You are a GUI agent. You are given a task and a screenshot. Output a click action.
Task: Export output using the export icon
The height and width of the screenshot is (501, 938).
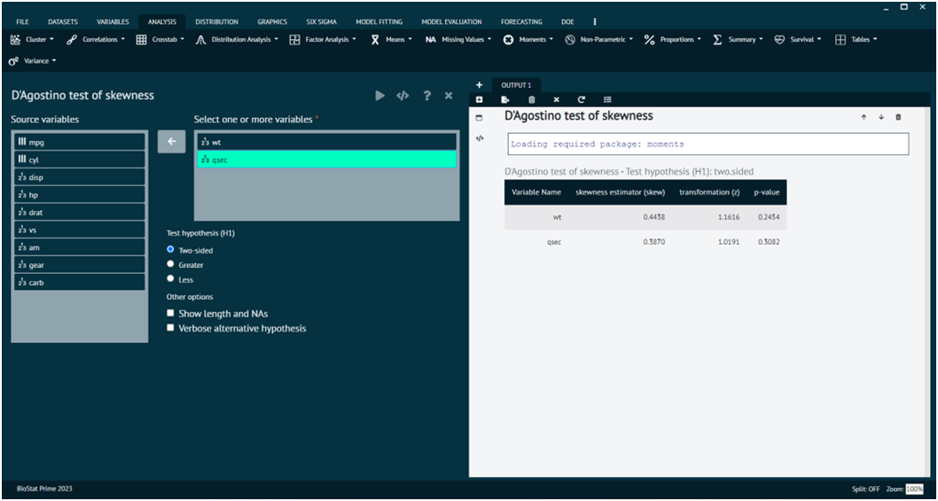tap(505, 99)
